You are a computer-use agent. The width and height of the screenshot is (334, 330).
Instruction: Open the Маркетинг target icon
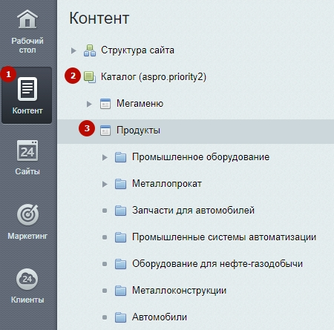(x=27, y=215)
